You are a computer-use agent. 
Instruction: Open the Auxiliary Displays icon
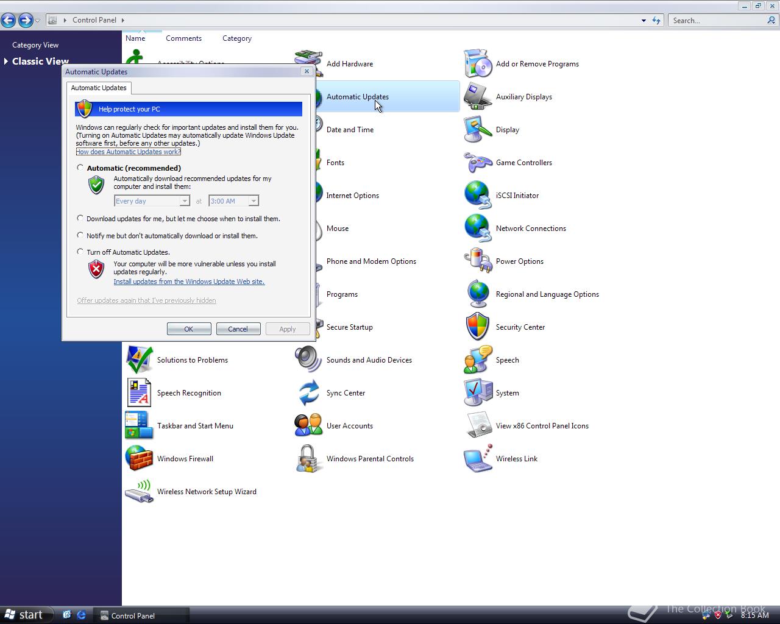pos(478,97)
